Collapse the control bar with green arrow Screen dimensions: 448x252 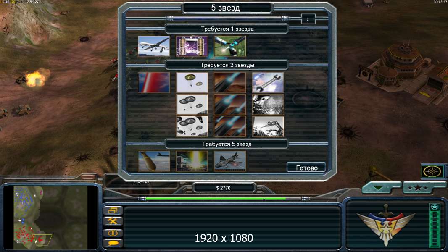click(379, 188)
